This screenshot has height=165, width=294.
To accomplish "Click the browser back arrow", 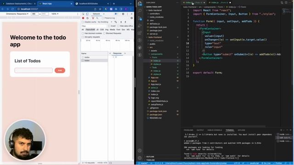I will click(3, 9).
